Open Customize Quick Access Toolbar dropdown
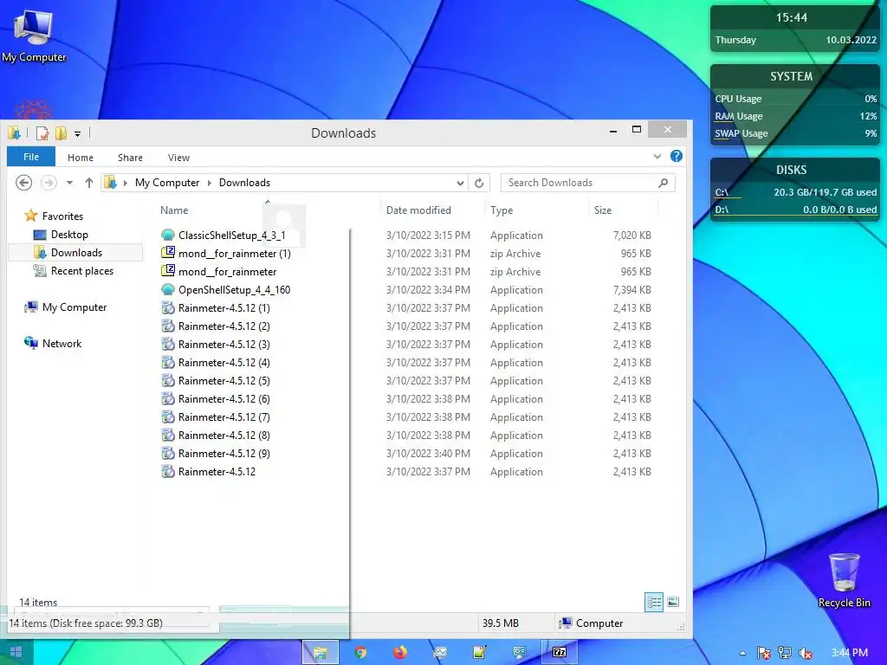The image size is (887, 665). [x=77, y=133]
